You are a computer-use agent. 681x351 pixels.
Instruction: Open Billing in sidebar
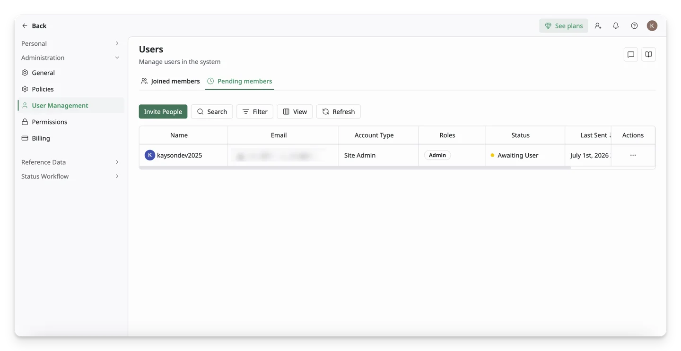71,138
